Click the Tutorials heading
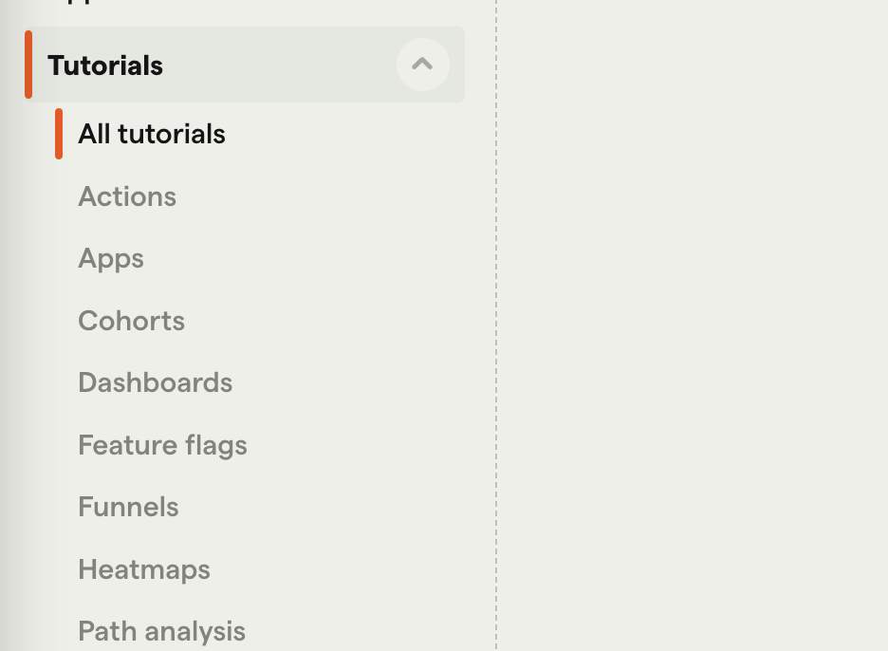The height and width of the screenshot is (651, 888). pos(104,65)
